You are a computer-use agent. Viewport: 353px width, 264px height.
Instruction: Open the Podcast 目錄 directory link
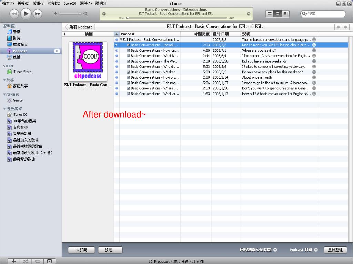(303, 250)
